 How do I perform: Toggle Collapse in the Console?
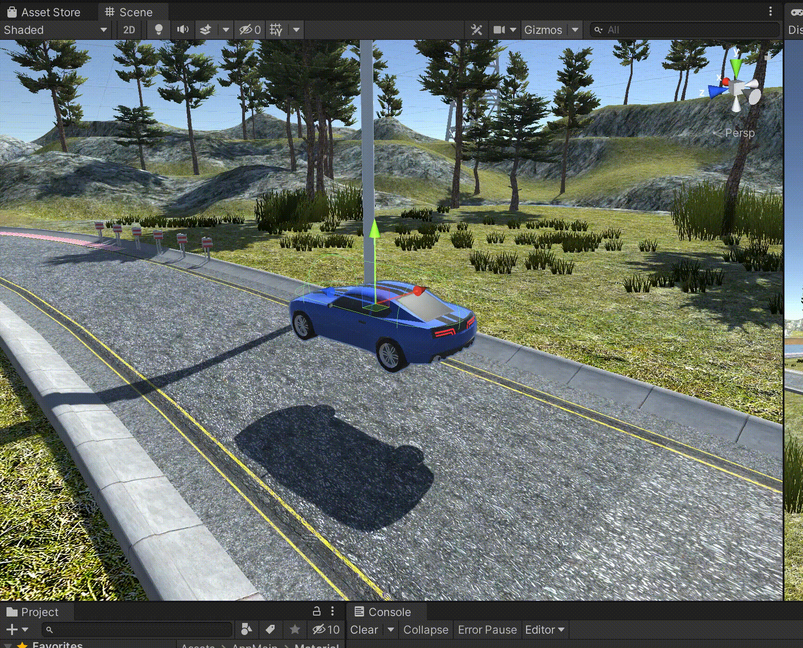[x=426, y=630]
